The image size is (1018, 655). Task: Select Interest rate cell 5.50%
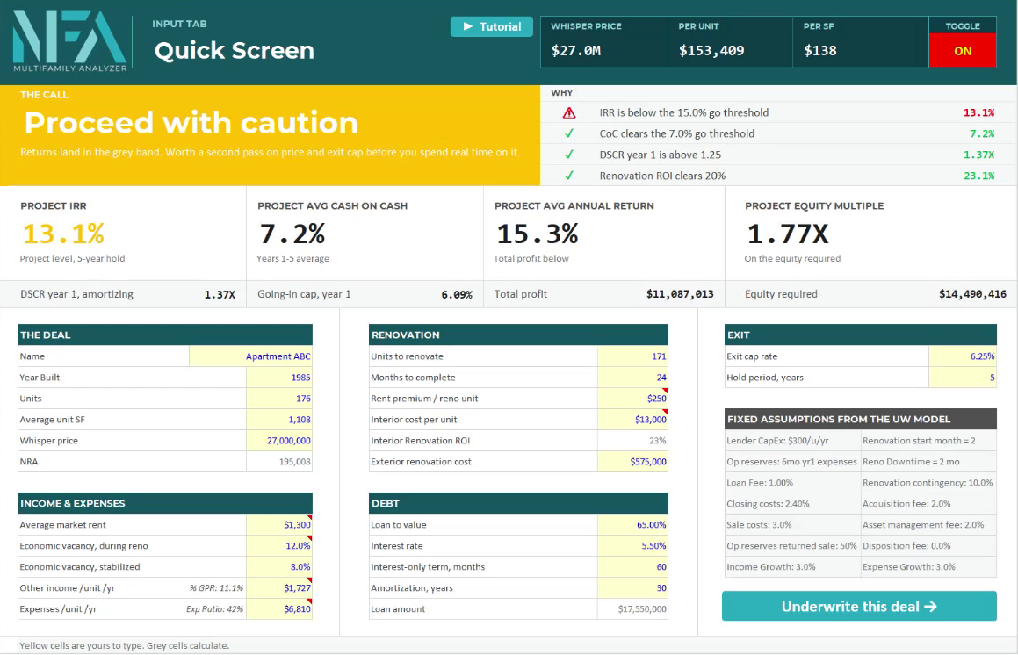(x=632, y=546)
